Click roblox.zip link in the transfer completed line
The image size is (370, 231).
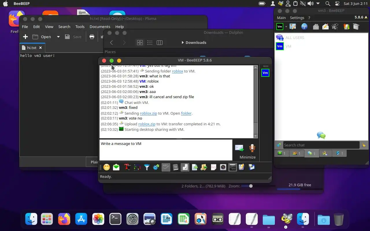(147, 124)
